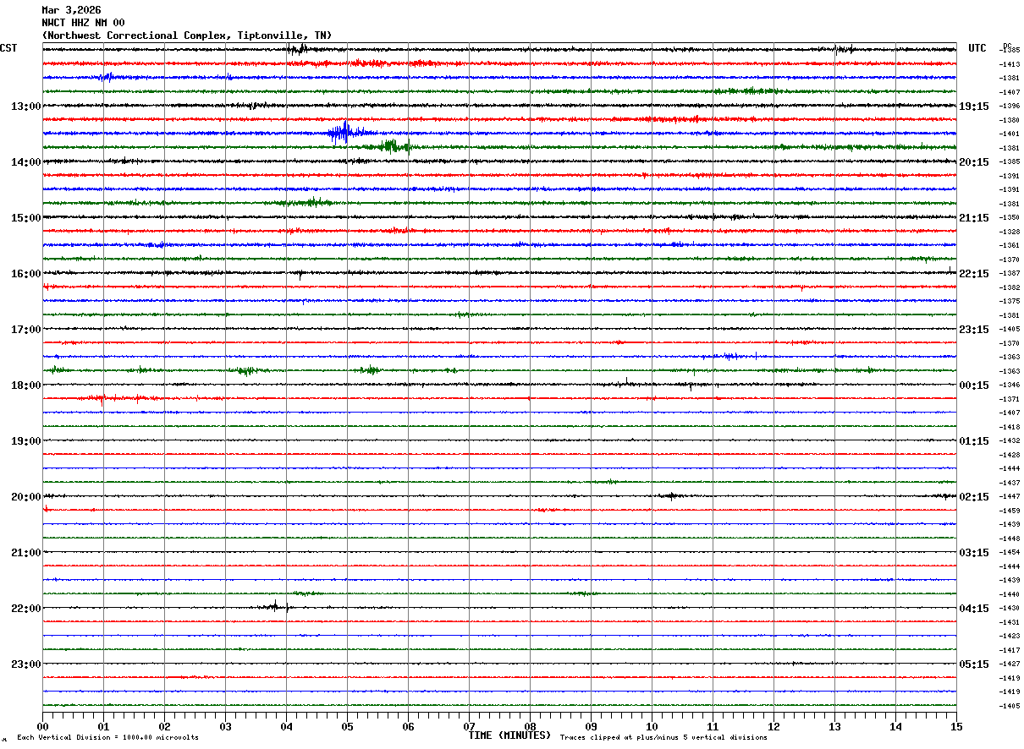
Task: Click the large blue seismic burst near minute 5
Action: [x=344, y=133]
